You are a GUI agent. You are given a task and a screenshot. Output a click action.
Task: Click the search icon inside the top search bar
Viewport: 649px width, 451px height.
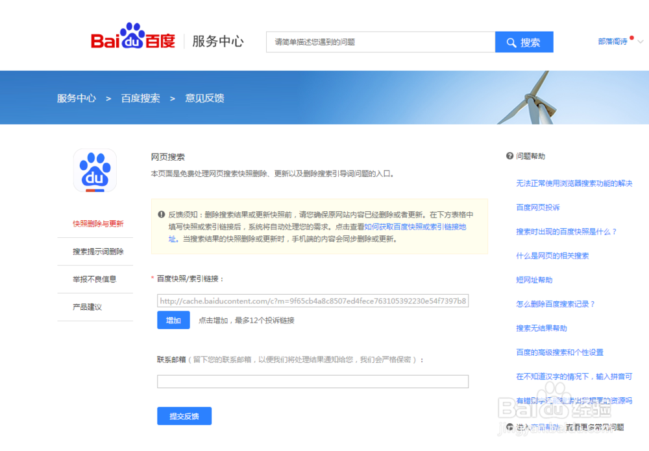point(512,41)
